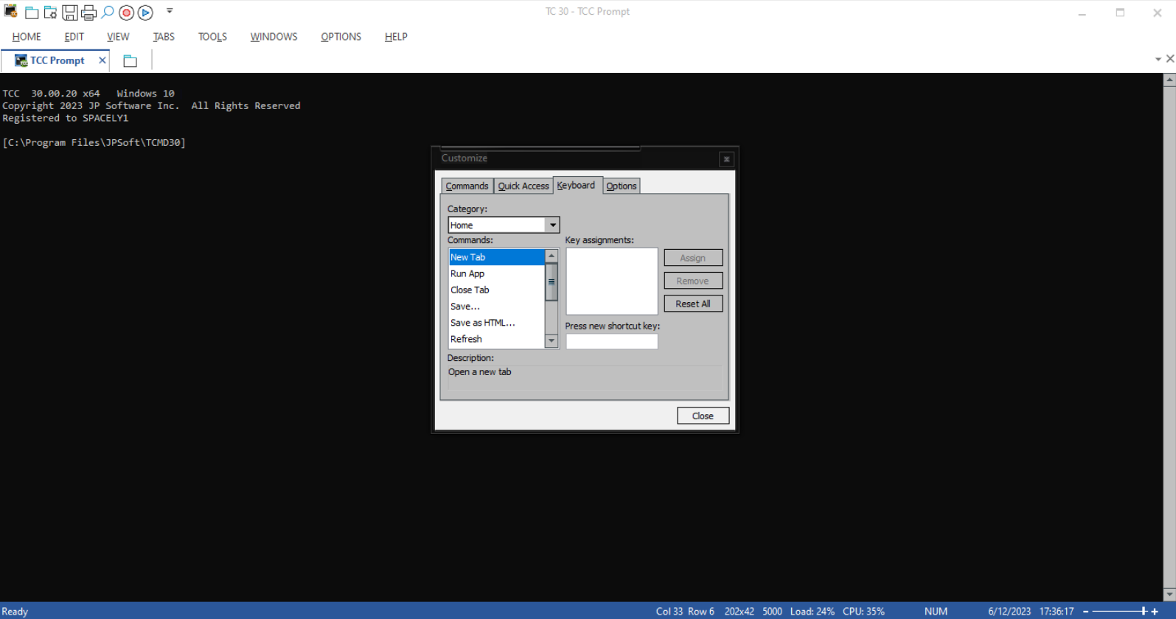1176x619 pixels.
Task: Select the TCC Prompt tab
Action: (x=55, y=60)
